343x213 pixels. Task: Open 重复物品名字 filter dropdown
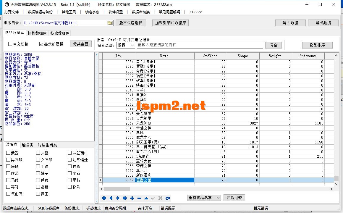point(204,198)
